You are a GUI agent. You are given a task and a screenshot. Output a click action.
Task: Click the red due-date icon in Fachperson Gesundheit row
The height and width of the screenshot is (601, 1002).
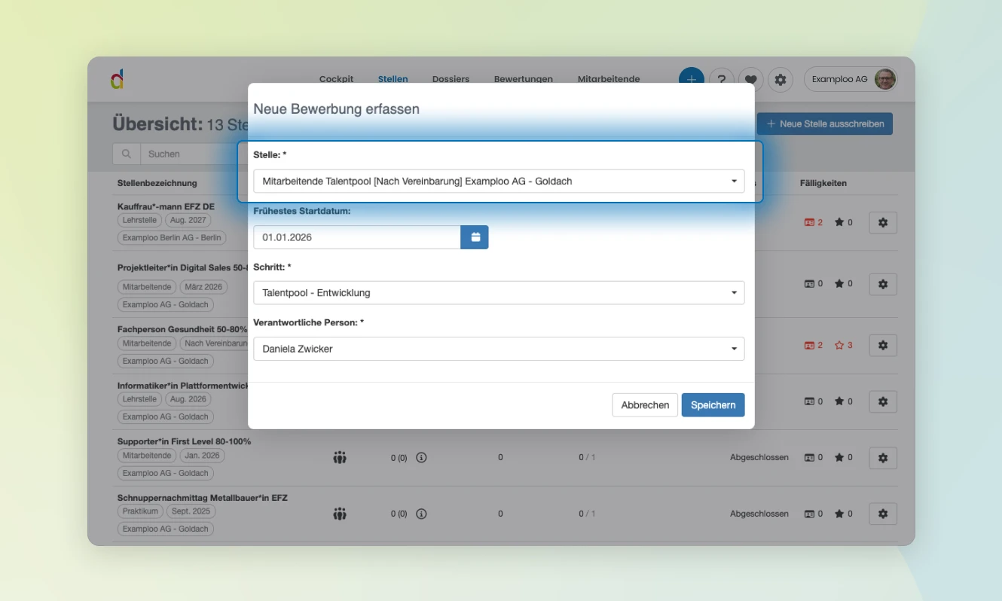810,346
